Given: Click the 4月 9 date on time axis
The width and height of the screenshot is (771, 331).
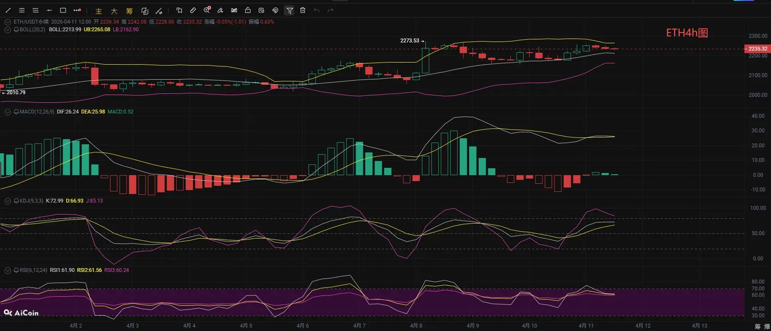Looking at the screenshot, I should click(x=473, y=326).
